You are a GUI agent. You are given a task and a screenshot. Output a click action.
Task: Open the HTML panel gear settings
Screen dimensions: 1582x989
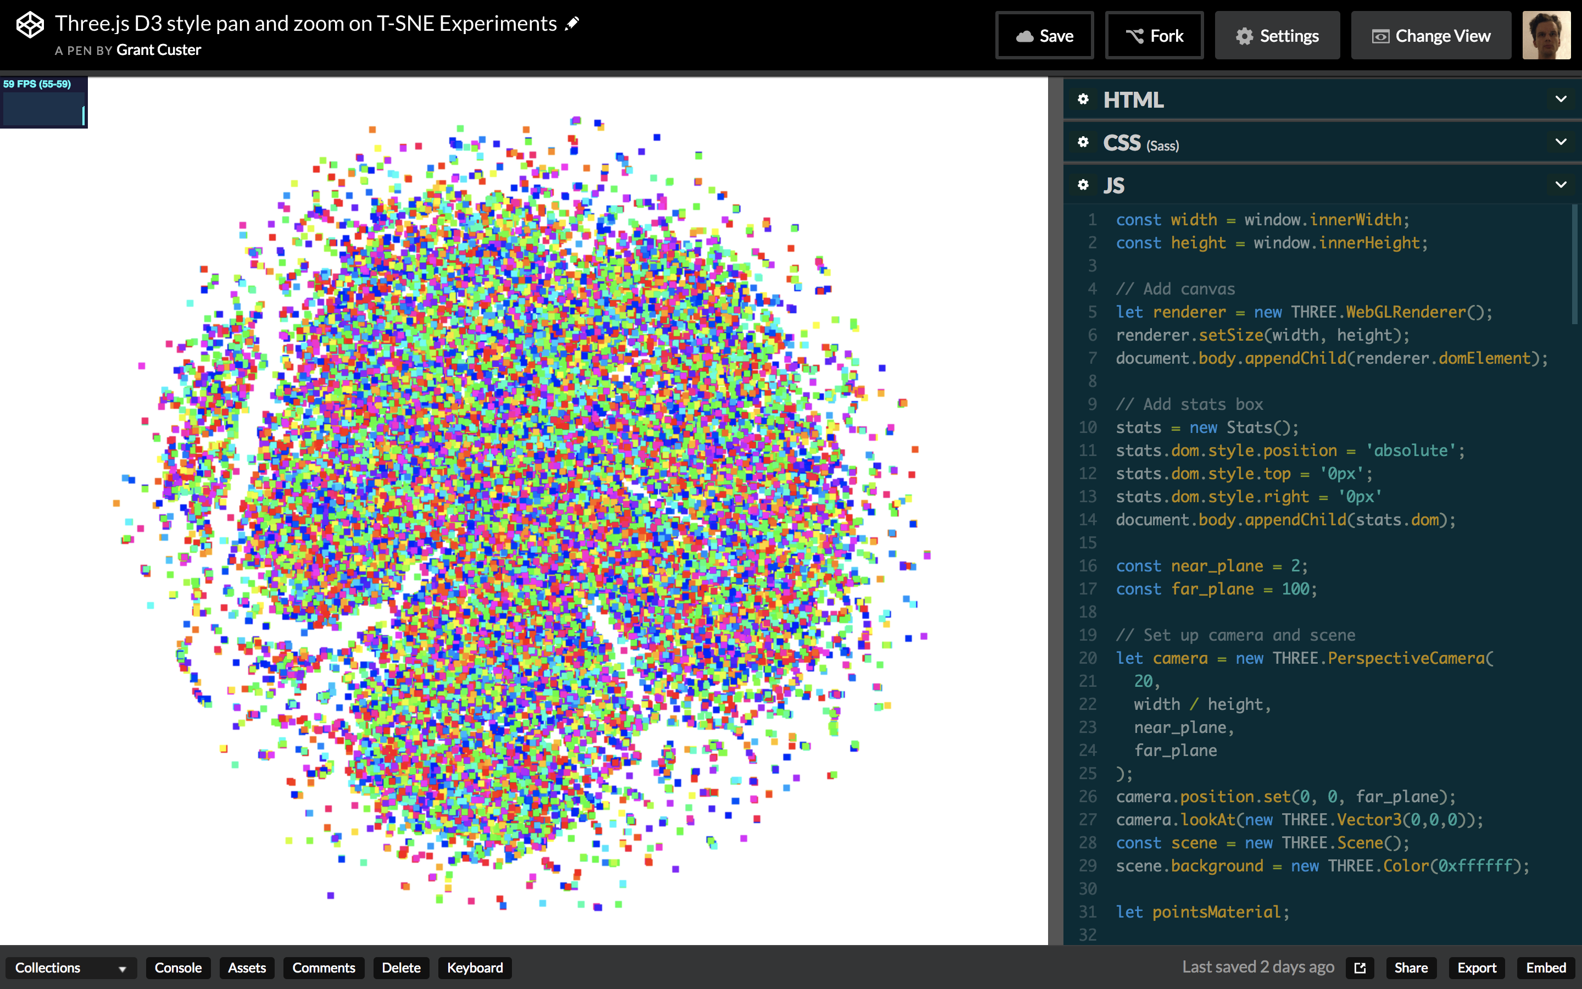coord(1083,99)
